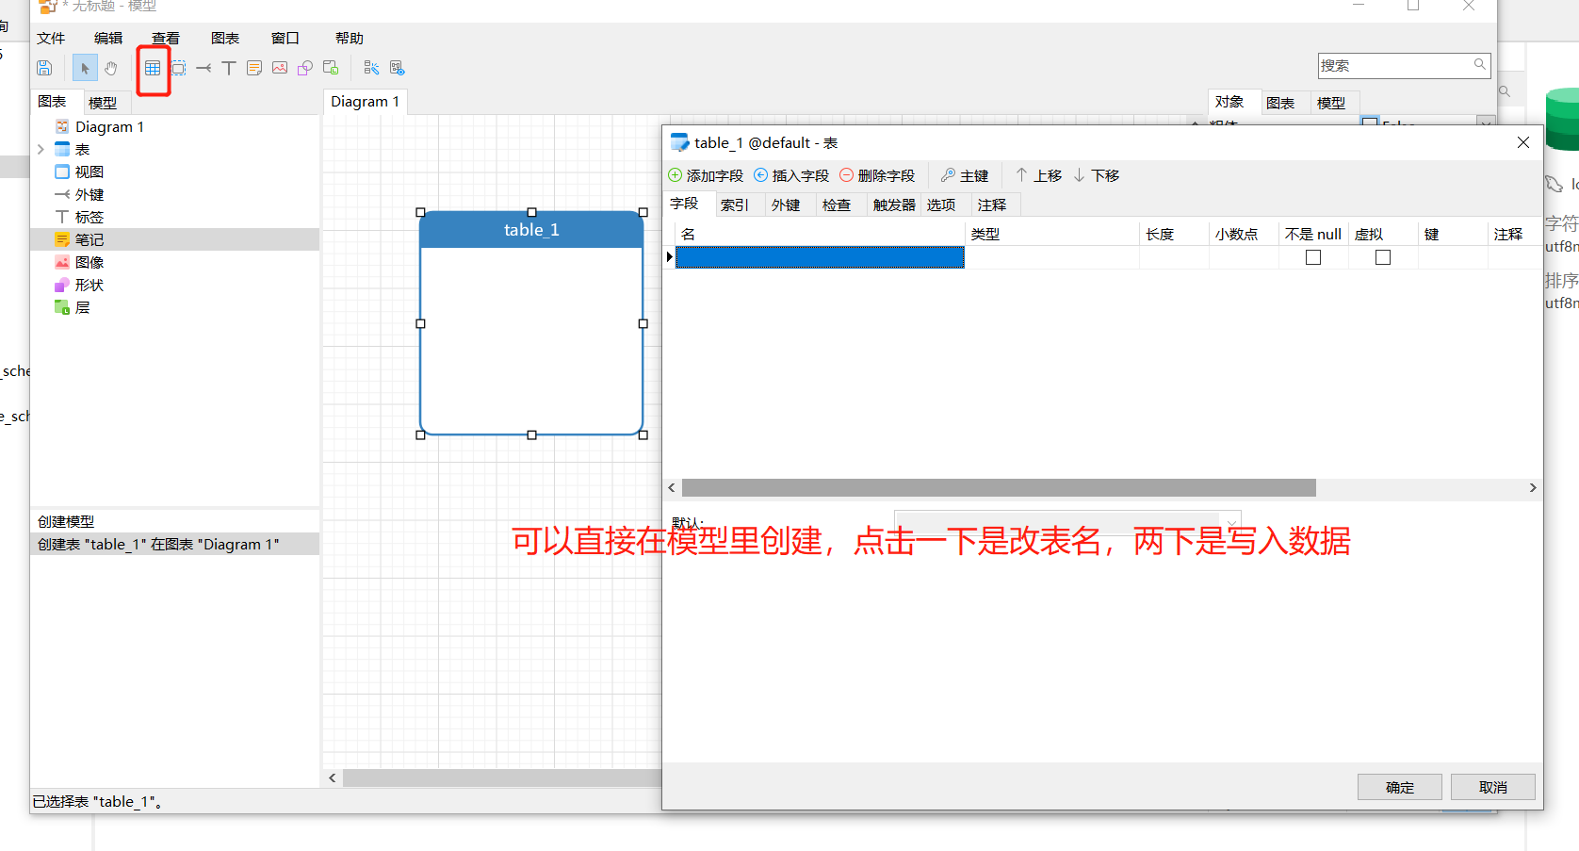Expand the 表 tree node
This screenshot has height=851, width=1579.
point(41,150)
